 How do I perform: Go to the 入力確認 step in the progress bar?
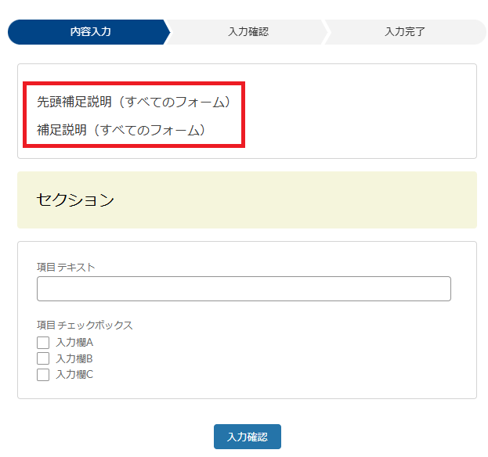(248, 32)
